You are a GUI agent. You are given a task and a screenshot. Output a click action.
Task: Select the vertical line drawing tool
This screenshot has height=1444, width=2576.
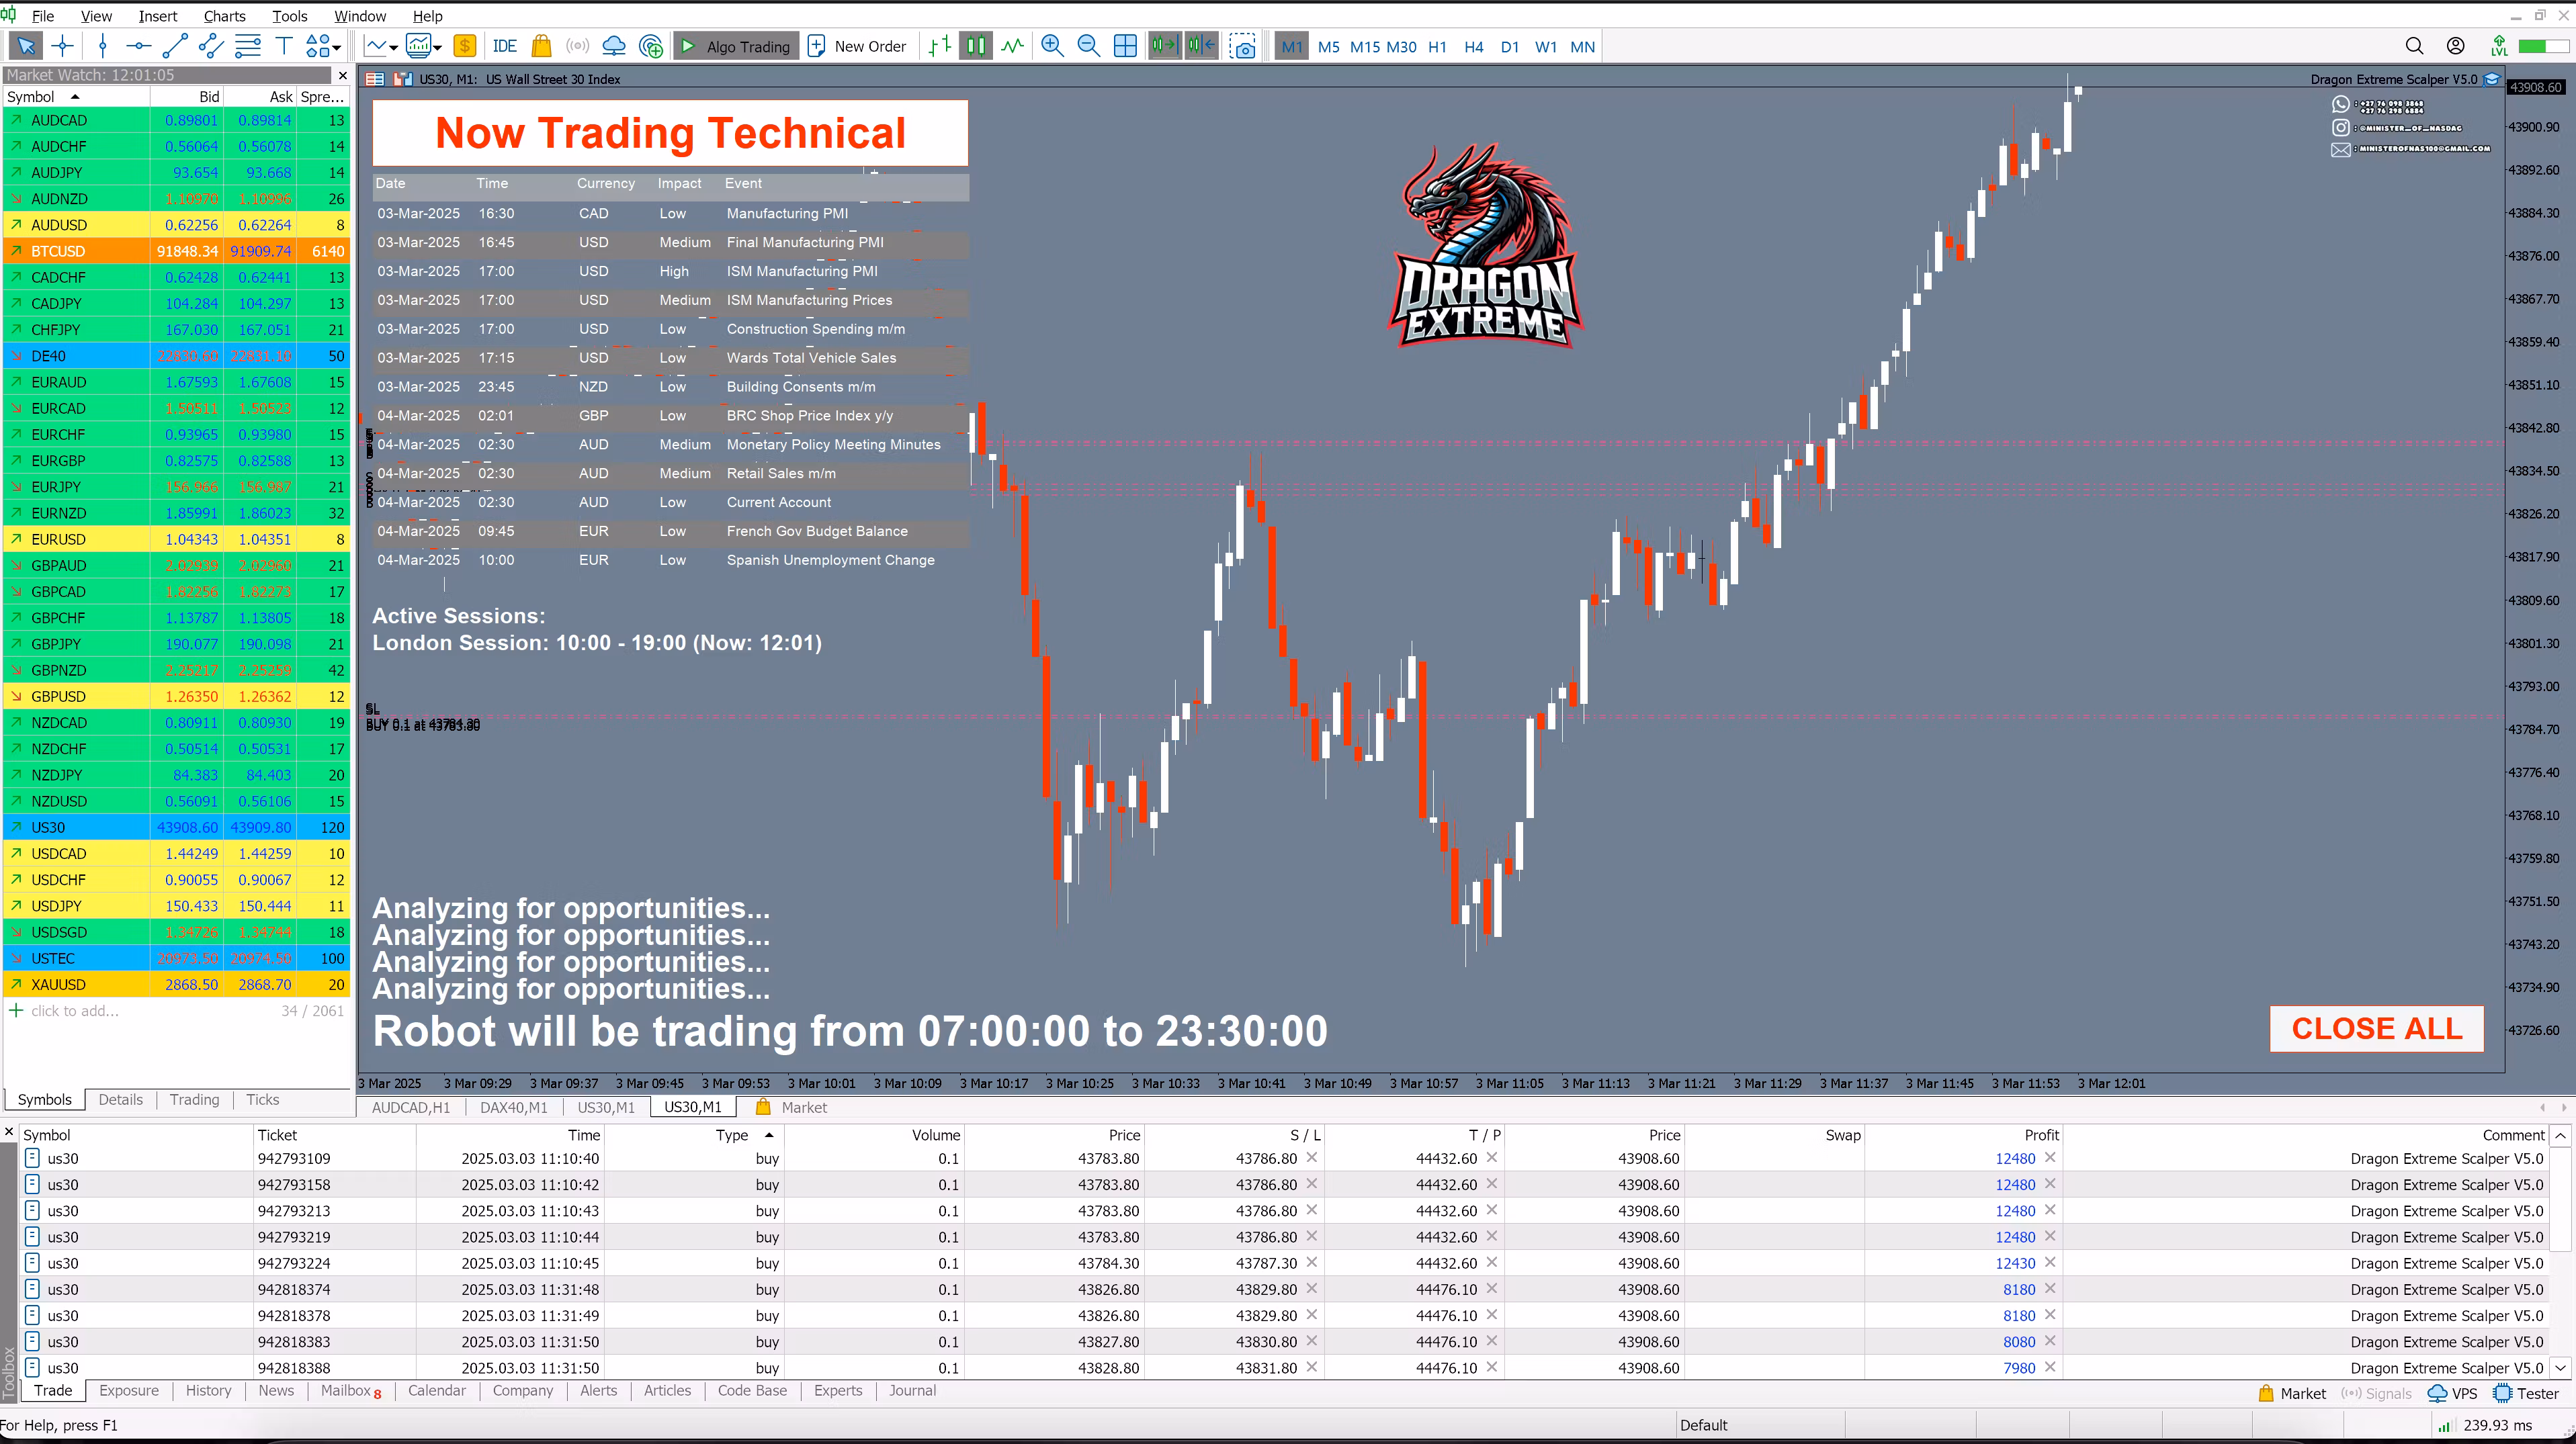pos(102,46)
